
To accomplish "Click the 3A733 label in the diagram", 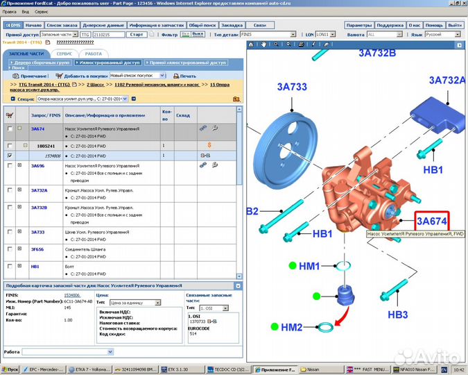I will (292, 87).
